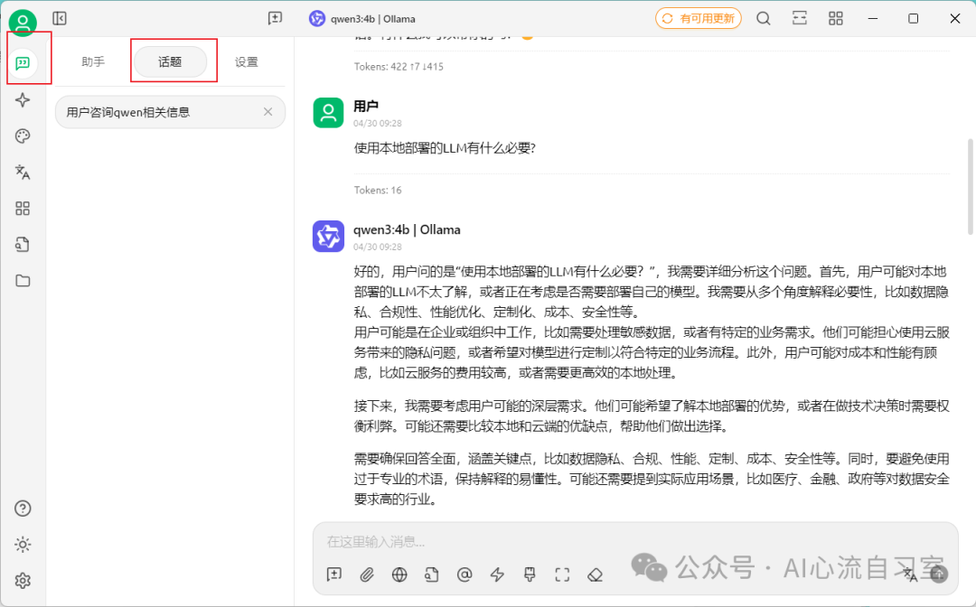Click the chat vertical scrollbar
976x607 pixels.
point(971,187)
